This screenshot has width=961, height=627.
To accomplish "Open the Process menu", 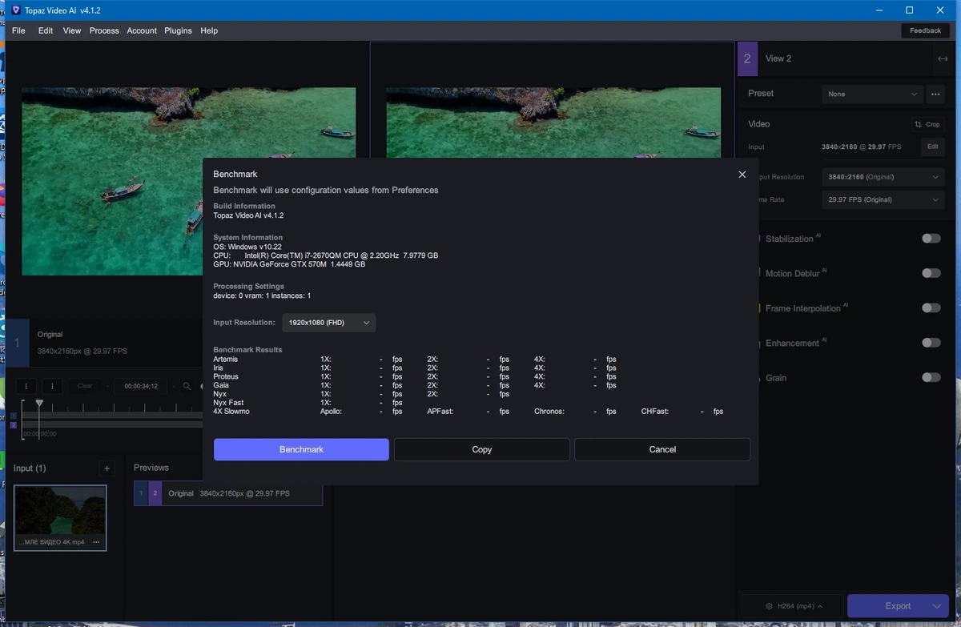I will 104,30.
